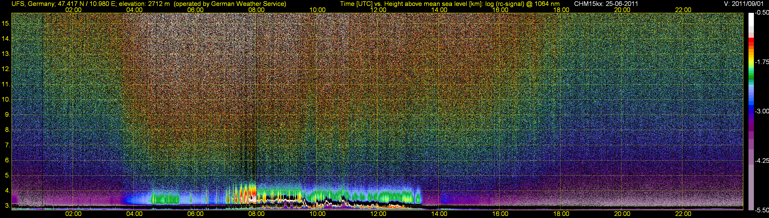Click the 13. km height axis label
The height and width of the screenshot is (218, 769).
pos(6,54)
